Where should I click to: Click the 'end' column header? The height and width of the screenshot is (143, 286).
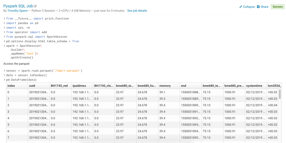pos(191,86)
